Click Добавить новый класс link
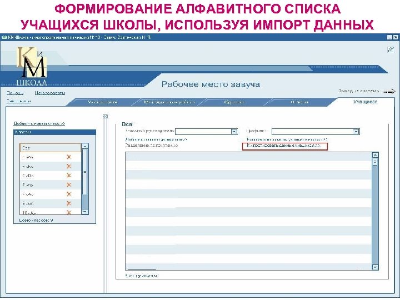Screen dimensions: 400x300 [x=39, y=123]
